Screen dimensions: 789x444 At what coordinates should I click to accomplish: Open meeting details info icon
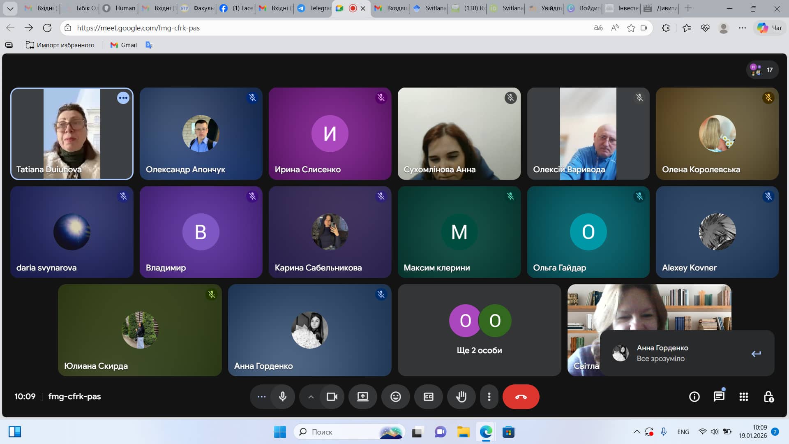(694, 397)
